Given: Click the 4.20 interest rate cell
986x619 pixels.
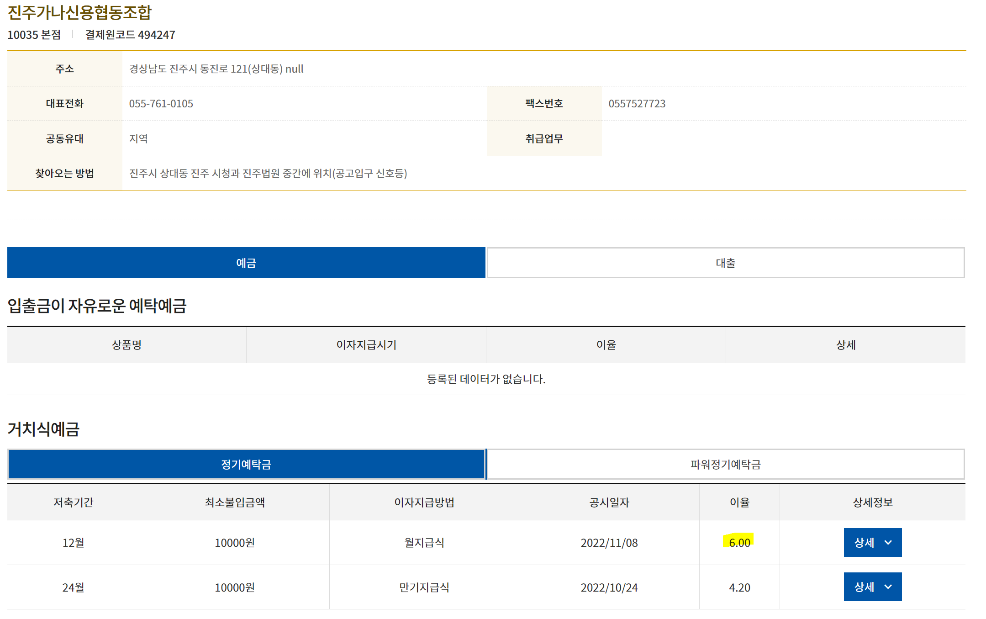Looking at the screenshot, I should pyautogui.click(x=739, y=587).
